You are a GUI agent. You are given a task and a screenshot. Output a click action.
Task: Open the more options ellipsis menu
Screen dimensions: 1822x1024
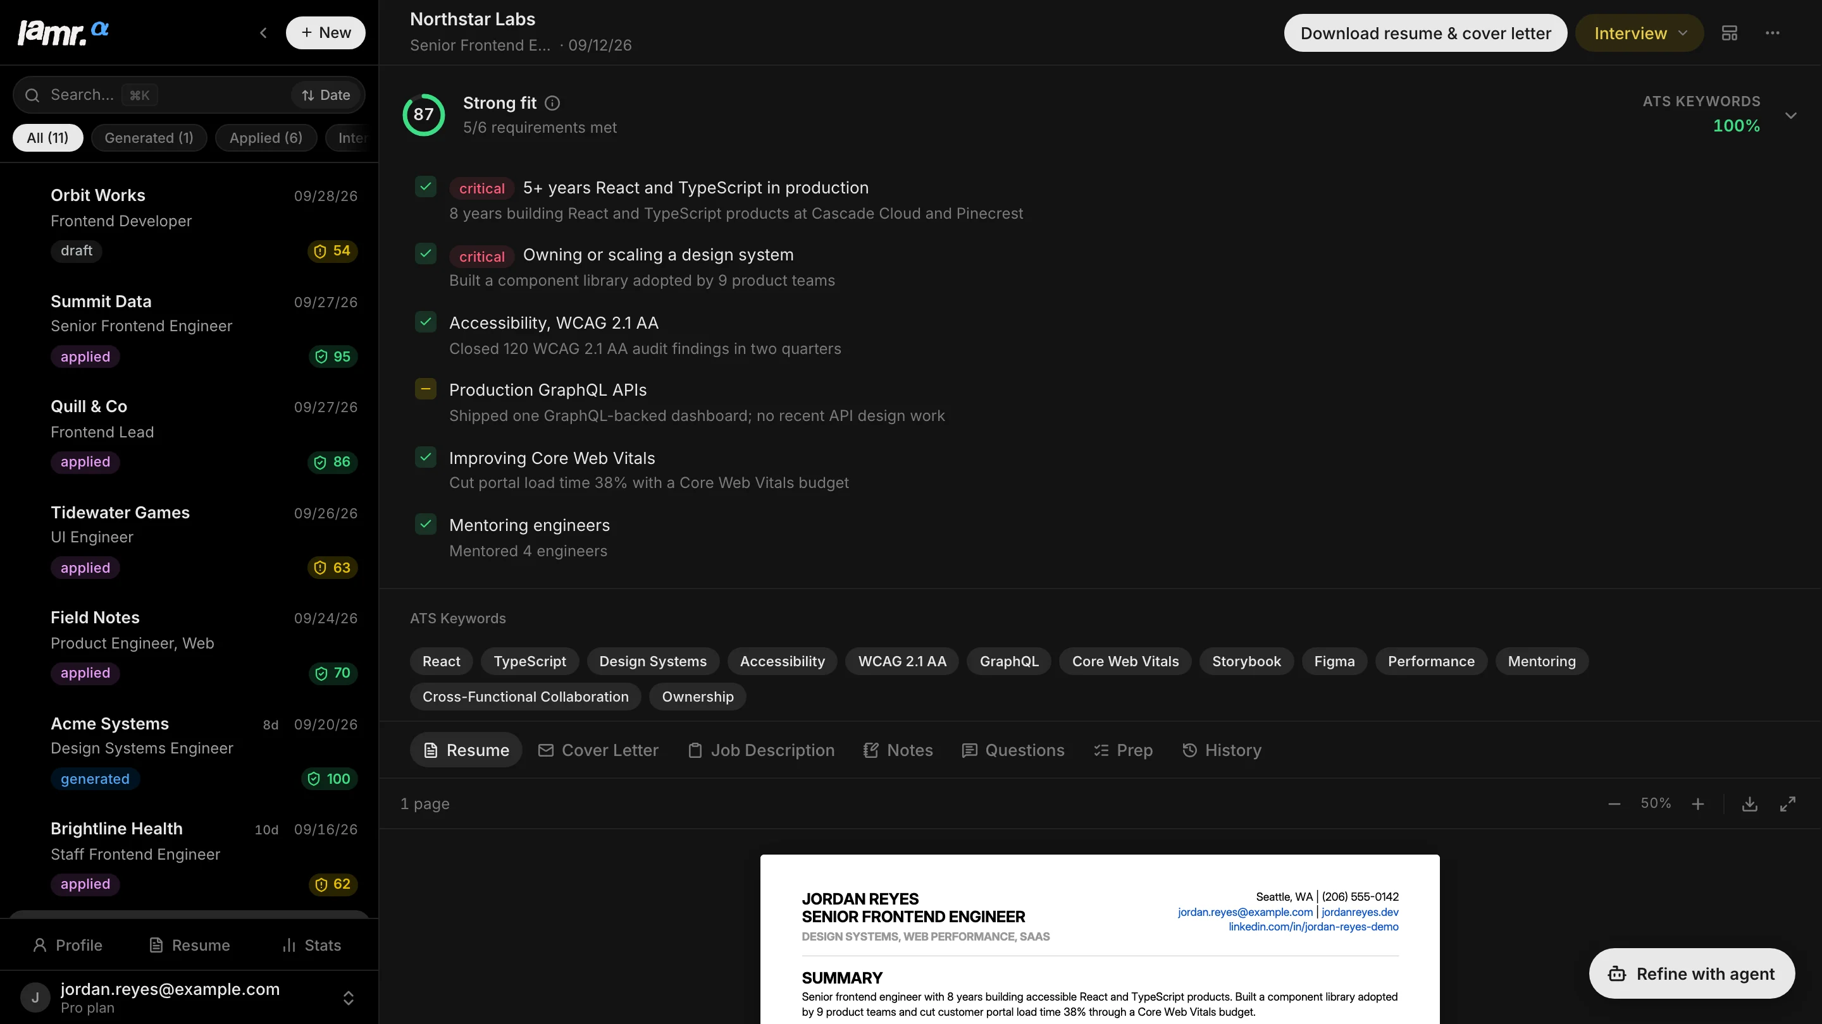coord(1773,34)
